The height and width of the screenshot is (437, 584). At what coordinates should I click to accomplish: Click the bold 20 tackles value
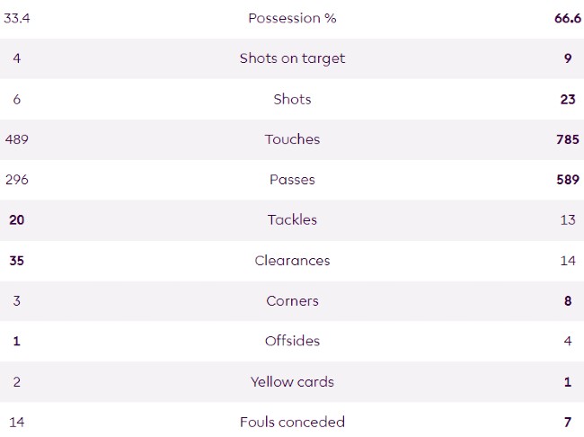pos(16,220)
